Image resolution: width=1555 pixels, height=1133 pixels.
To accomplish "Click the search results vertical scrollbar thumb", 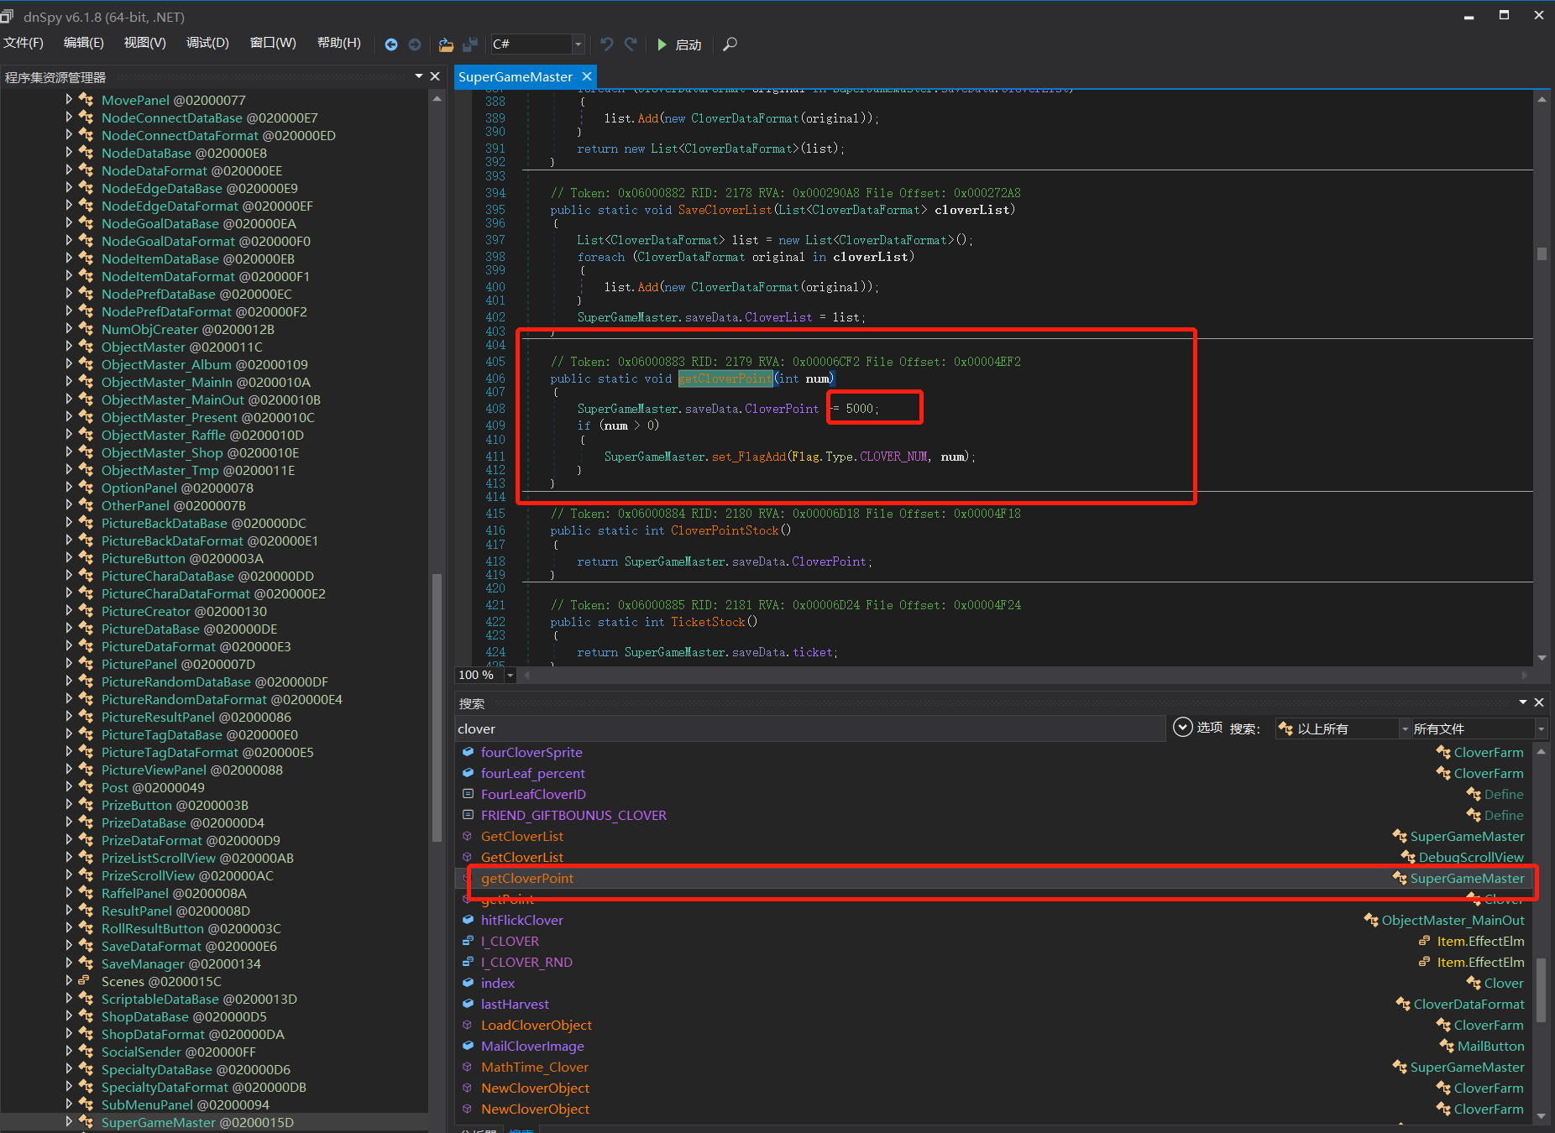I will point(1541,989).
